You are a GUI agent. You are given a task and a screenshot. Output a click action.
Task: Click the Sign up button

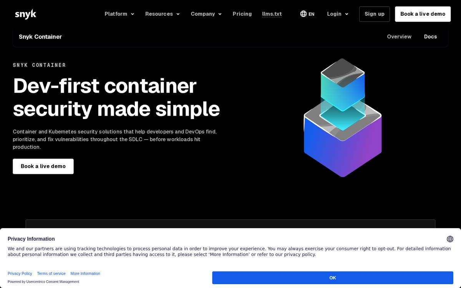(375, 14)
